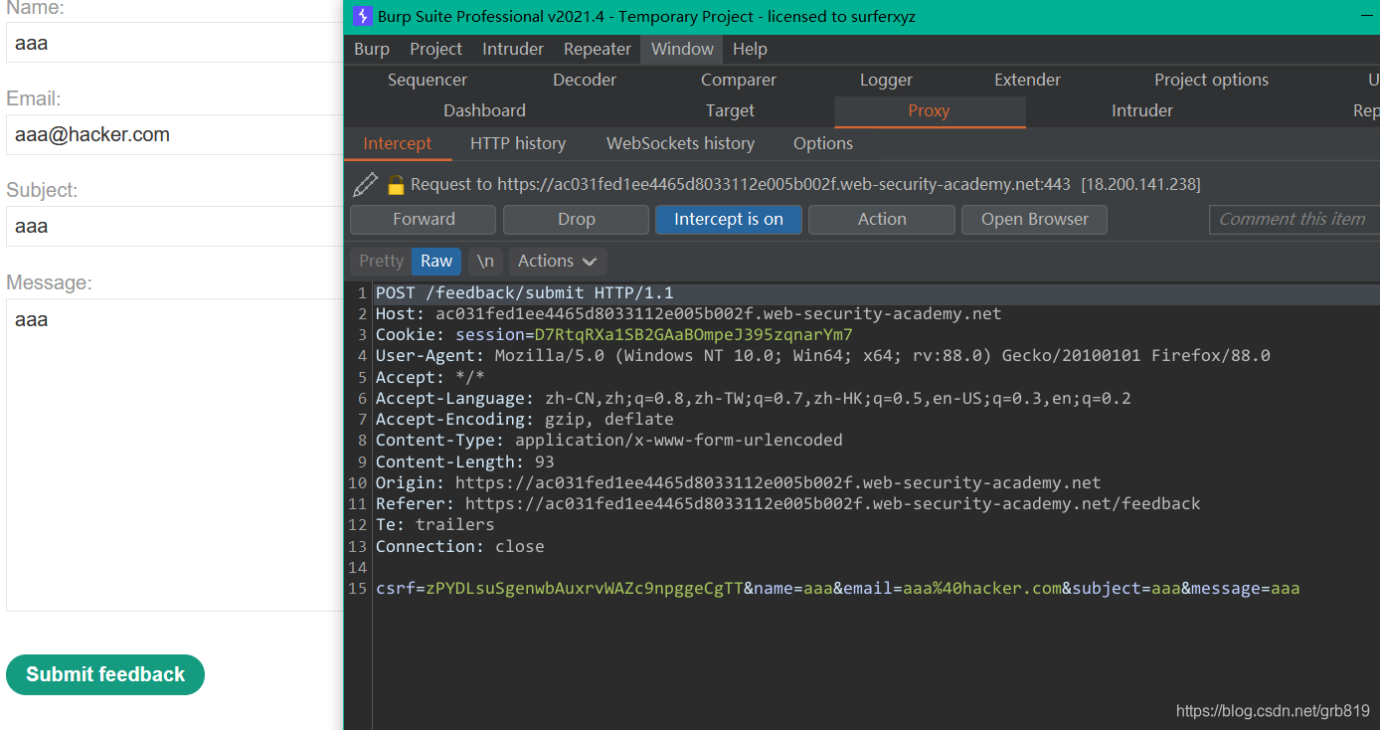Toggle the \n non-printable characters button

point(485,261)
